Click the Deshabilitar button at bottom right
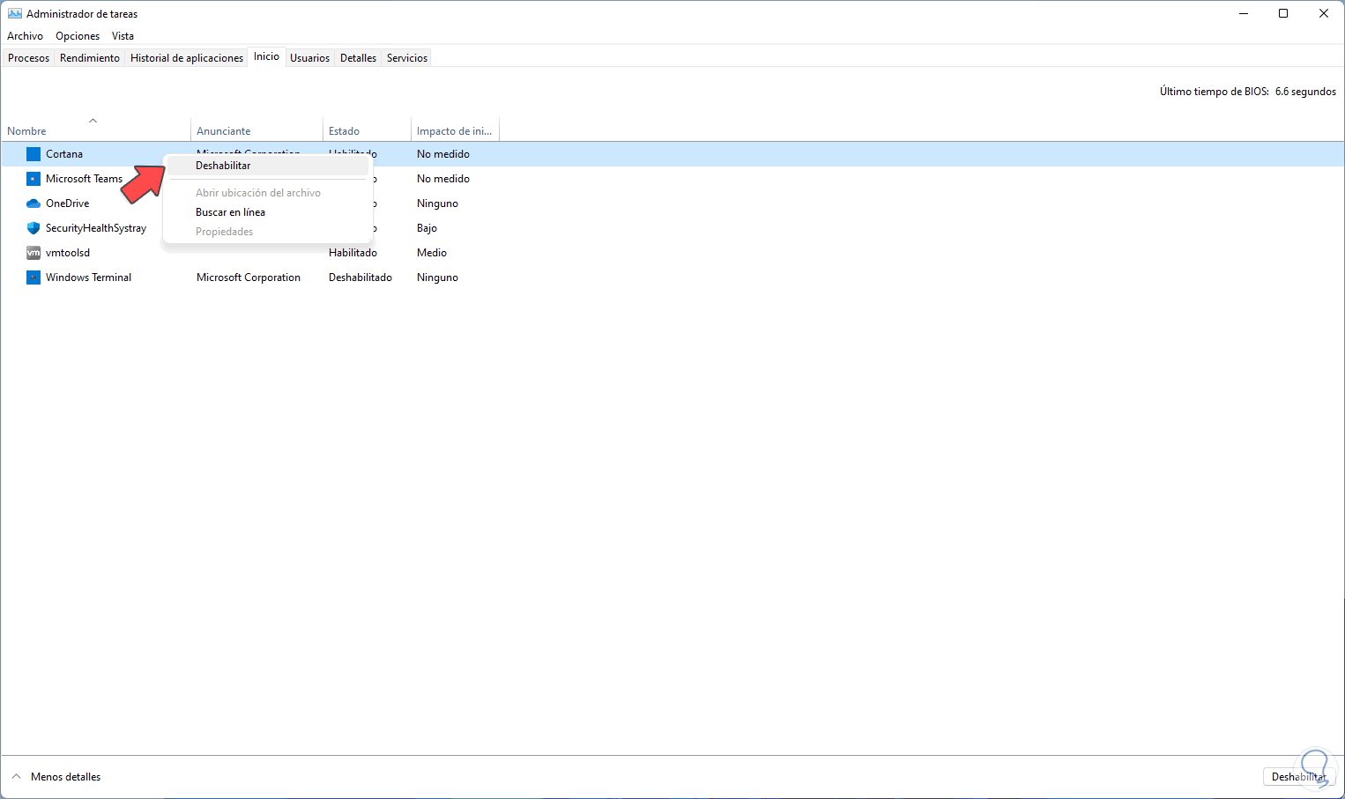The height and width of the screenshot is (799, 1345). click(x=1298, y=777)
